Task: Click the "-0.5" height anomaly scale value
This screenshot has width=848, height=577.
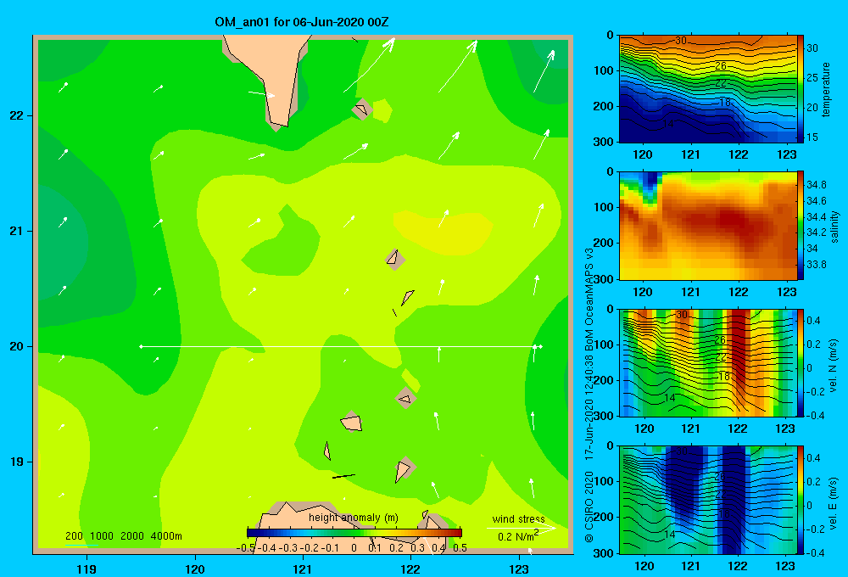Action: coord(246,548)
